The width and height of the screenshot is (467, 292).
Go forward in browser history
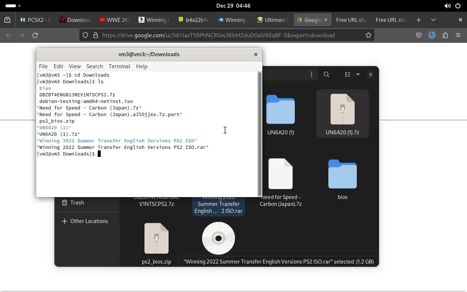pyautogui.click(x=22, y=35)
